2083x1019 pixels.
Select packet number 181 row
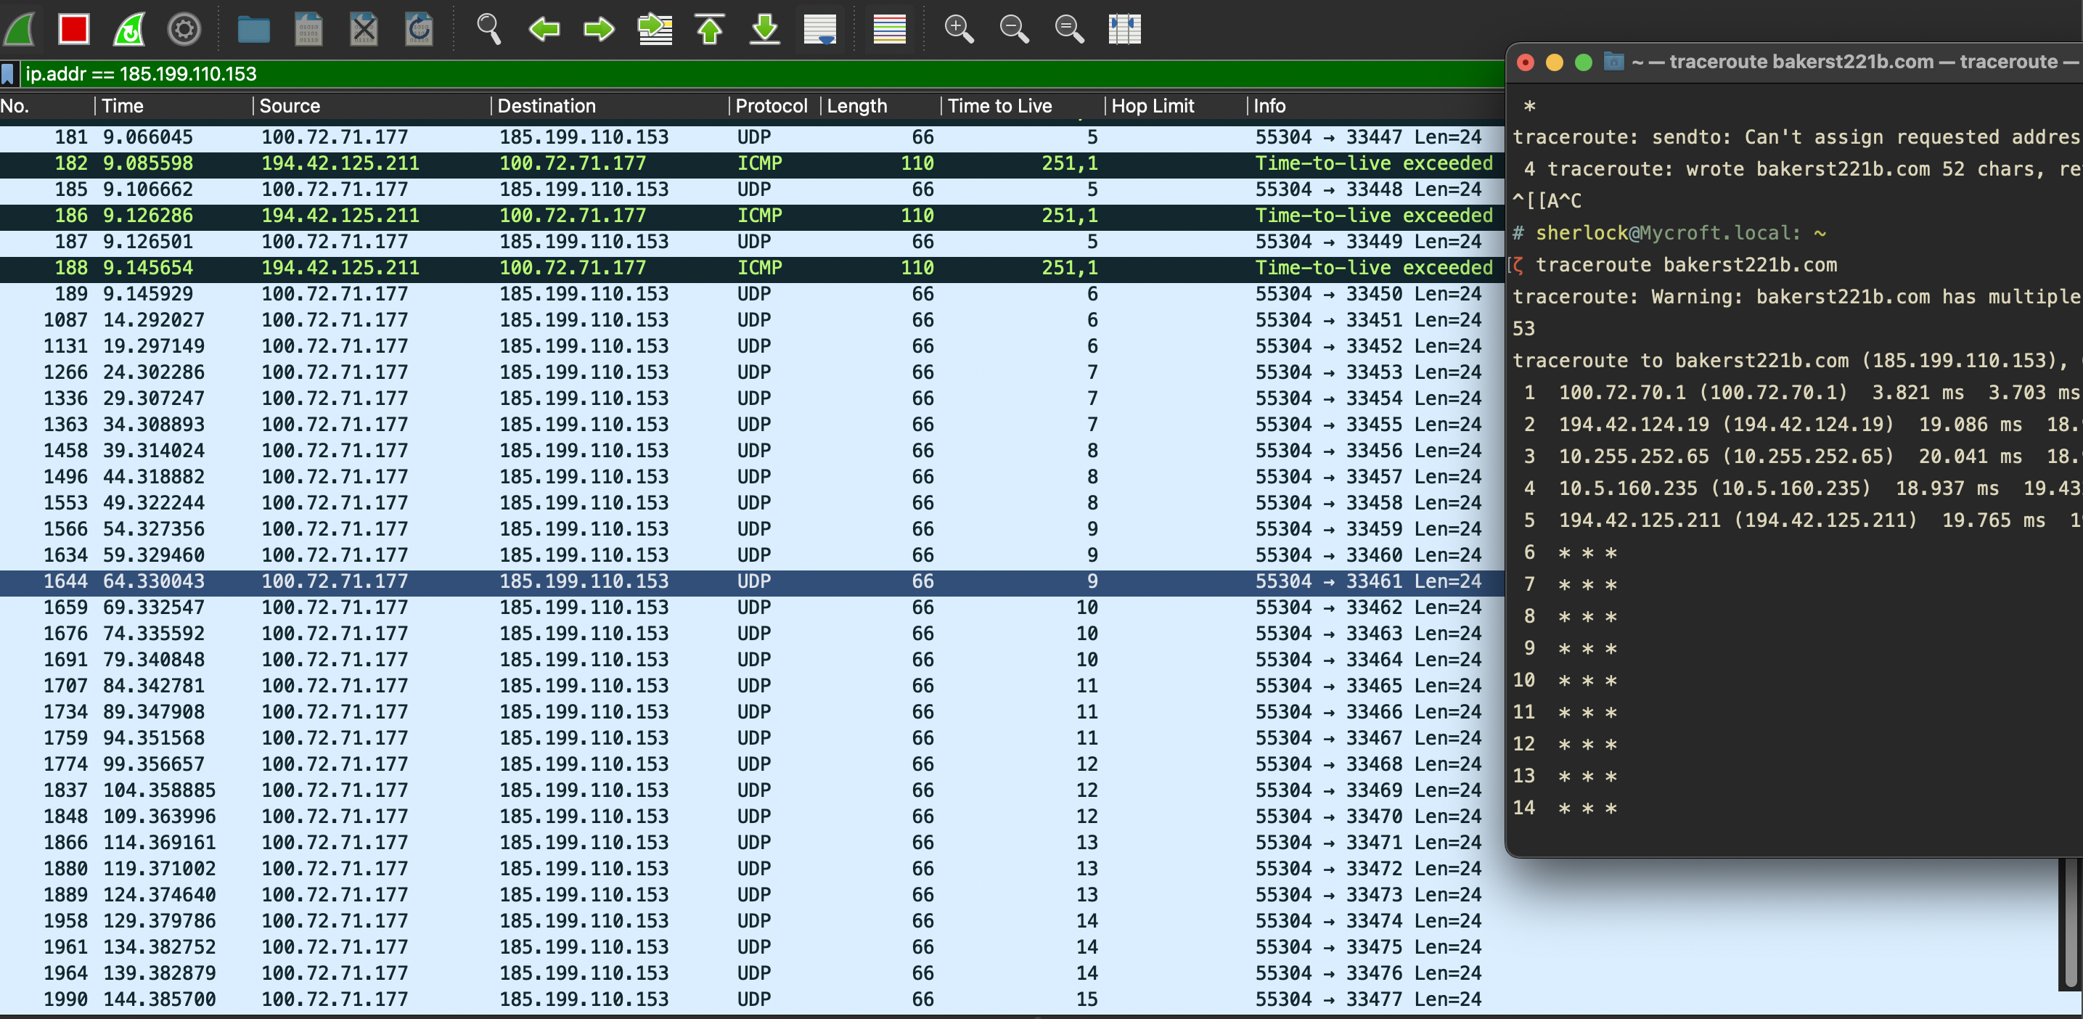[752, 137]
